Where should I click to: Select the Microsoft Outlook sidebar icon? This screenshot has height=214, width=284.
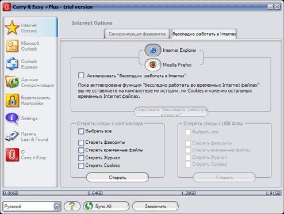tap(12, 46)
